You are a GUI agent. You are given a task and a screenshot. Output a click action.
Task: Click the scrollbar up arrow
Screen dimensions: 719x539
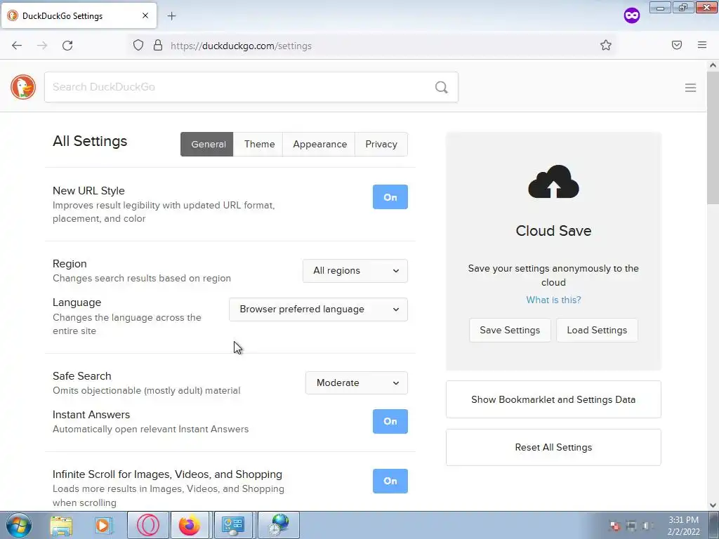[x=713, y=65]
